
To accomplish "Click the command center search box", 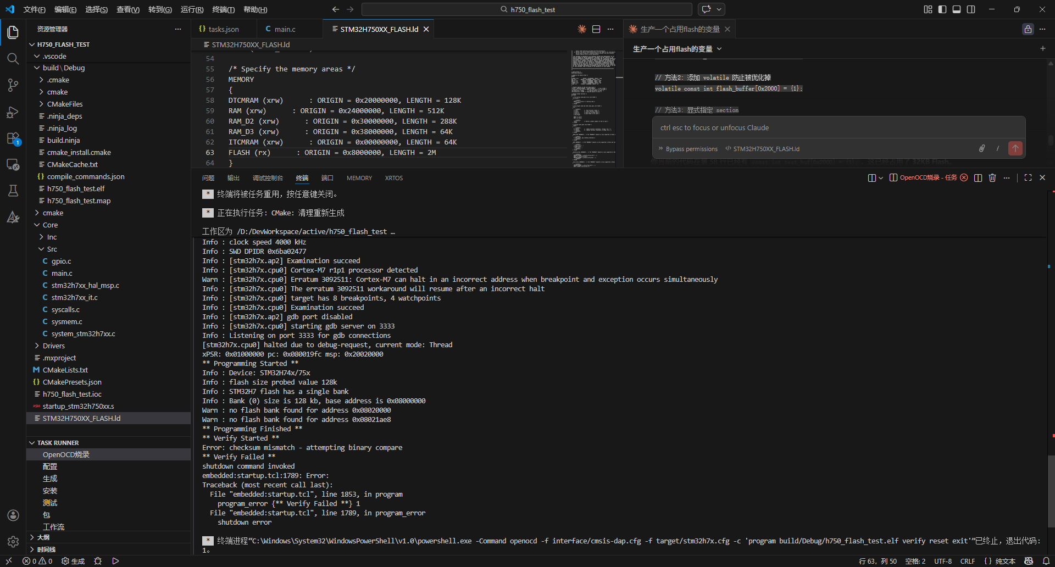I will (526, 9).
